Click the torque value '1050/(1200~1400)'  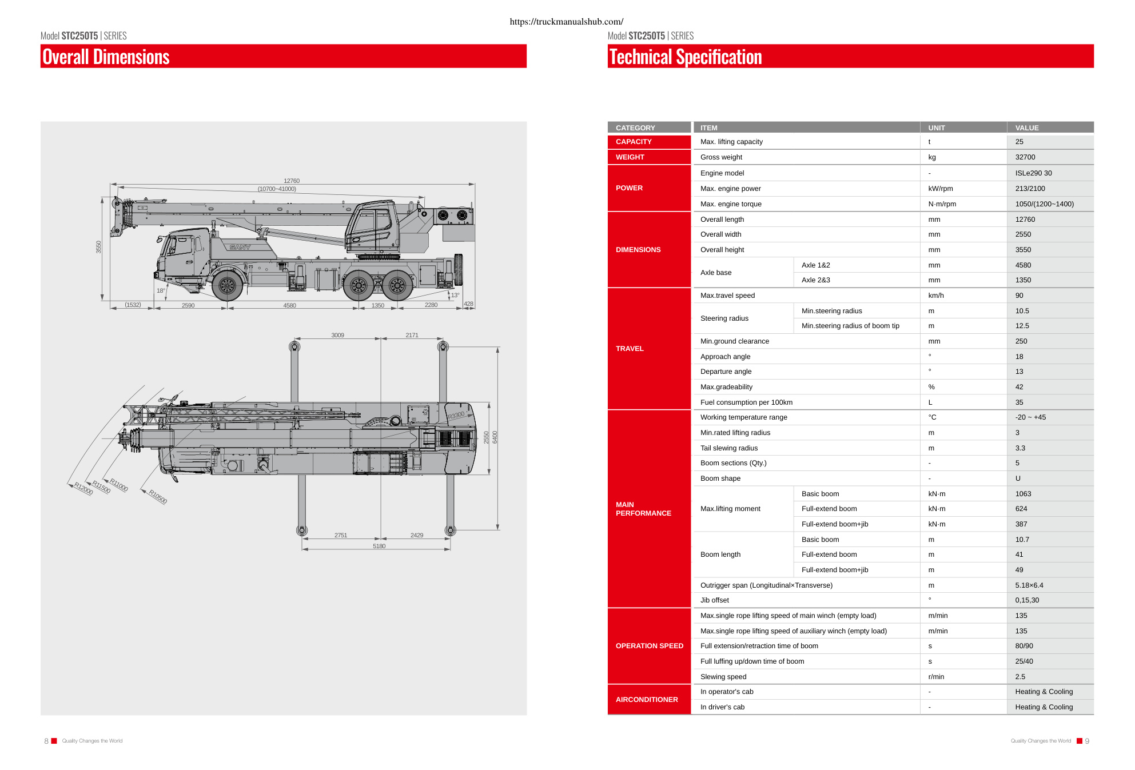[1045, 204]
